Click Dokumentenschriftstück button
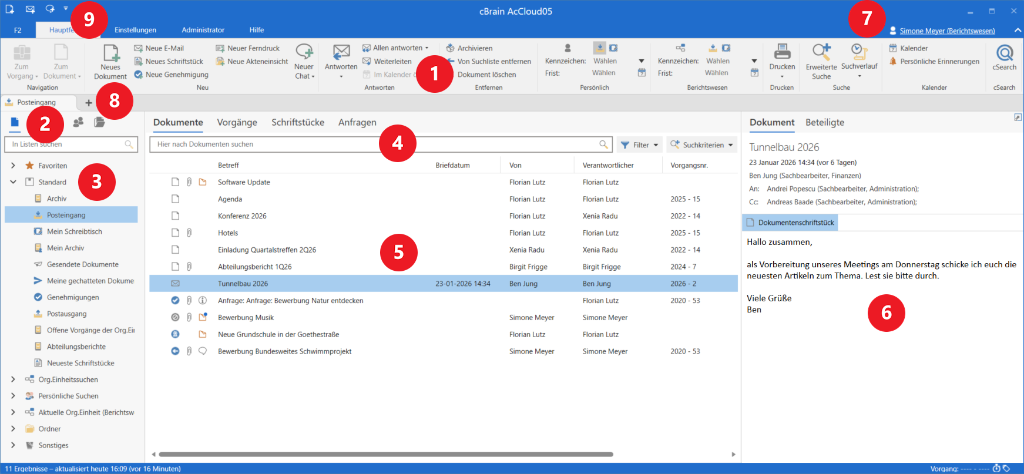Image resolution: width=1024 pixels, height=474 pixels. 790,223
